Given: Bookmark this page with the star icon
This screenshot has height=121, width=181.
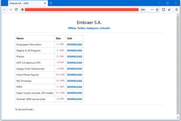Looking at the screenshot, I should 157,10.
